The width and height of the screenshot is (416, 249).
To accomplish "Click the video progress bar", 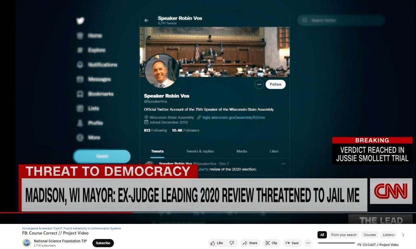I will [x=208, y=213].
